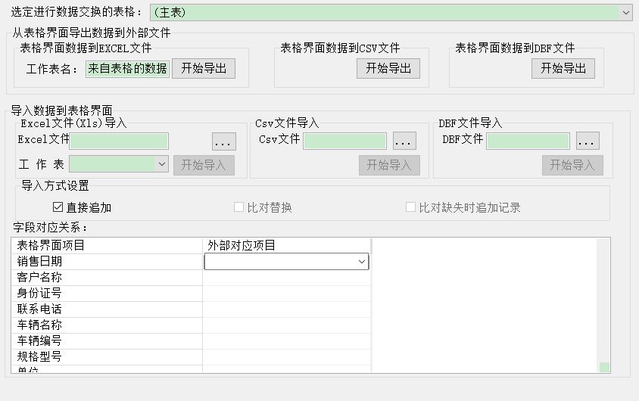Select the 车辆编号 row

[x=108, y=341]
